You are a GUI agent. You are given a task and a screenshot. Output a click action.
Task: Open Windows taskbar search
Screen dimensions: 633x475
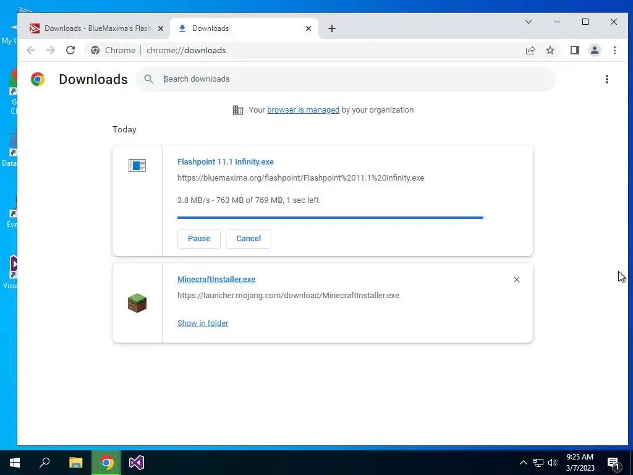(45, 463)
